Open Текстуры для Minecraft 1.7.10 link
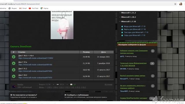The height and width of the screenshot is (104, 185). [136, 32]
